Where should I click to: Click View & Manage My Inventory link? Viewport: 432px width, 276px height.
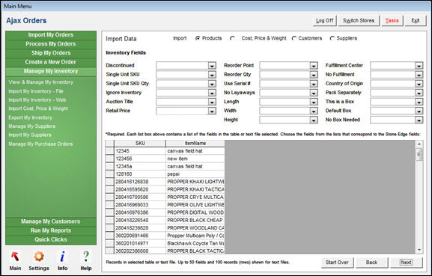click(40, 82)
